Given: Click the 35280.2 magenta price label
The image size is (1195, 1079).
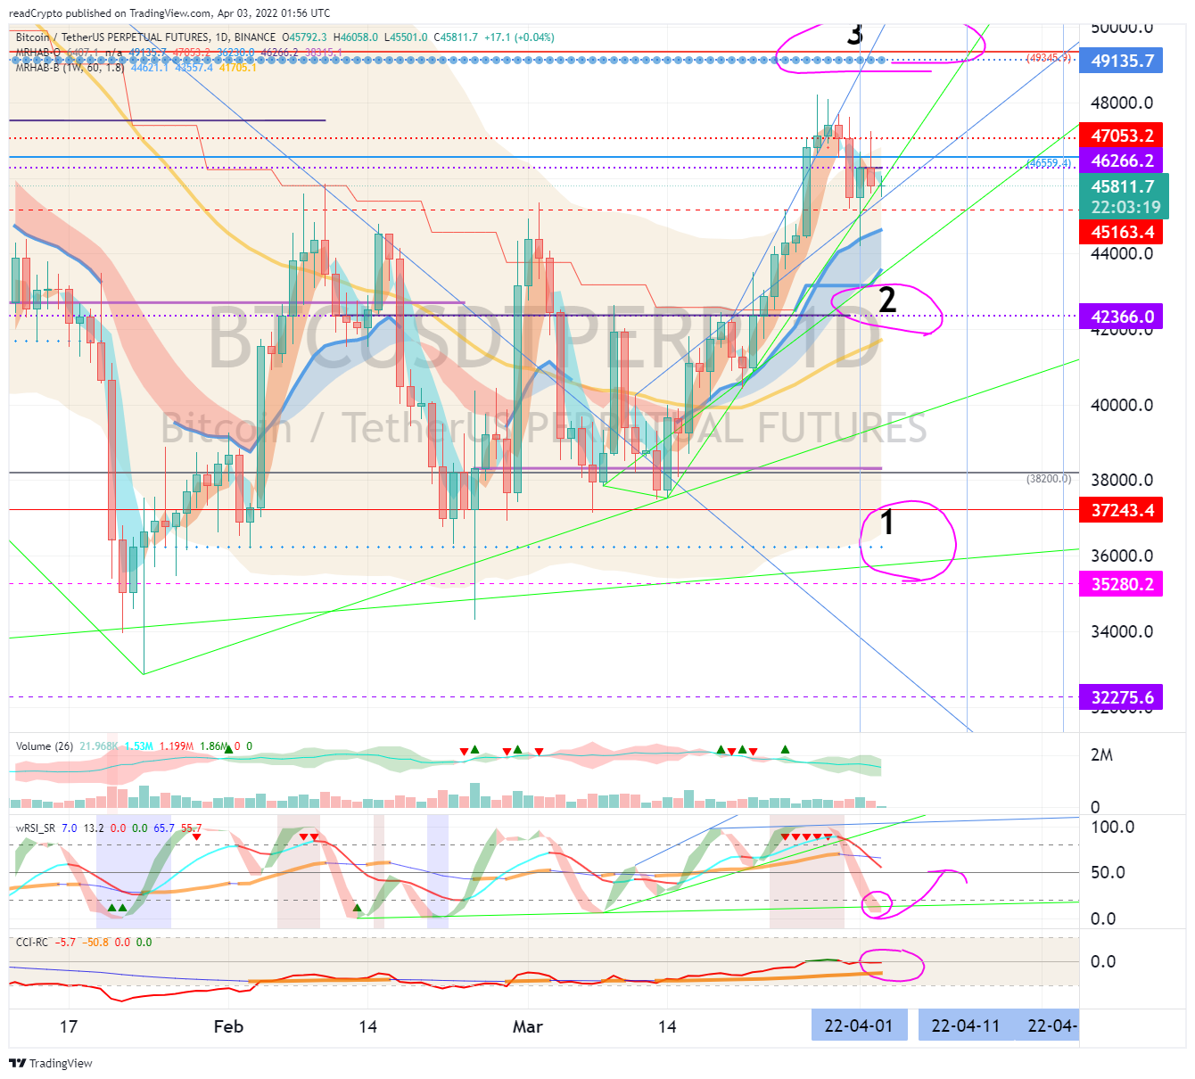Looking at the screenshot, I should [1123, 584].
